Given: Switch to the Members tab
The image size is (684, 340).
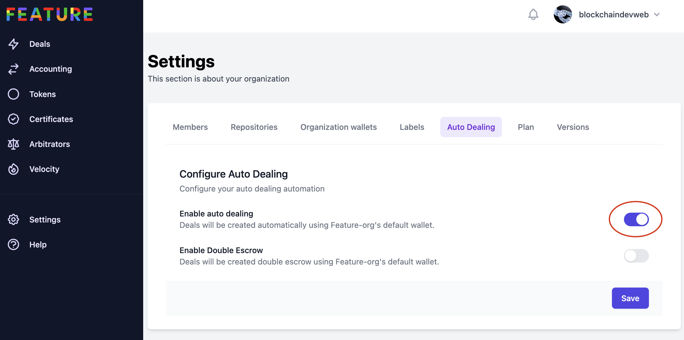Looking at the screenshot, I should (190, 127).
